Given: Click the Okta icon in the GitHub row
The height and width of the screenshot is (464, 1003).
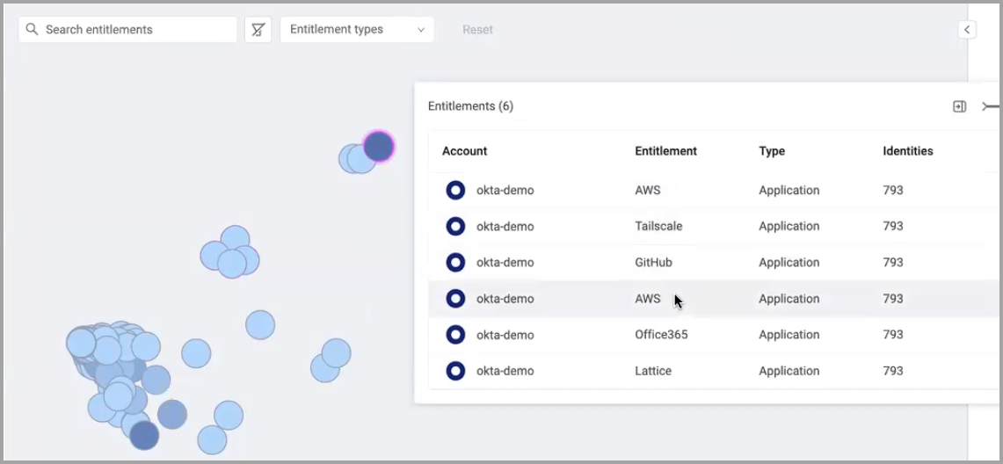Looking at the screenshot, I should [x=455, y=263].
